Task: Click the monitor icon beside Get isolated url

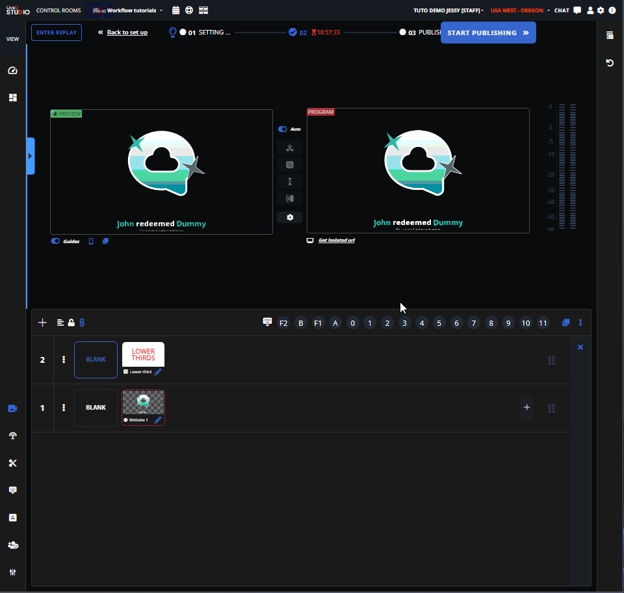Action: [x=310, y=241]
